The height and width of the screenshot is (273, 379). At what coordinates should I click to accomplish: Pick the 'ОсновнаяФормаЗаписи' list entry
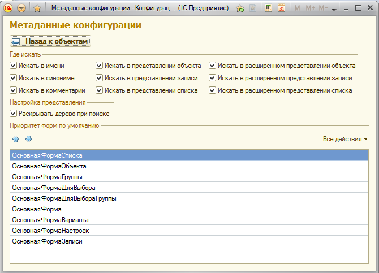47,241
